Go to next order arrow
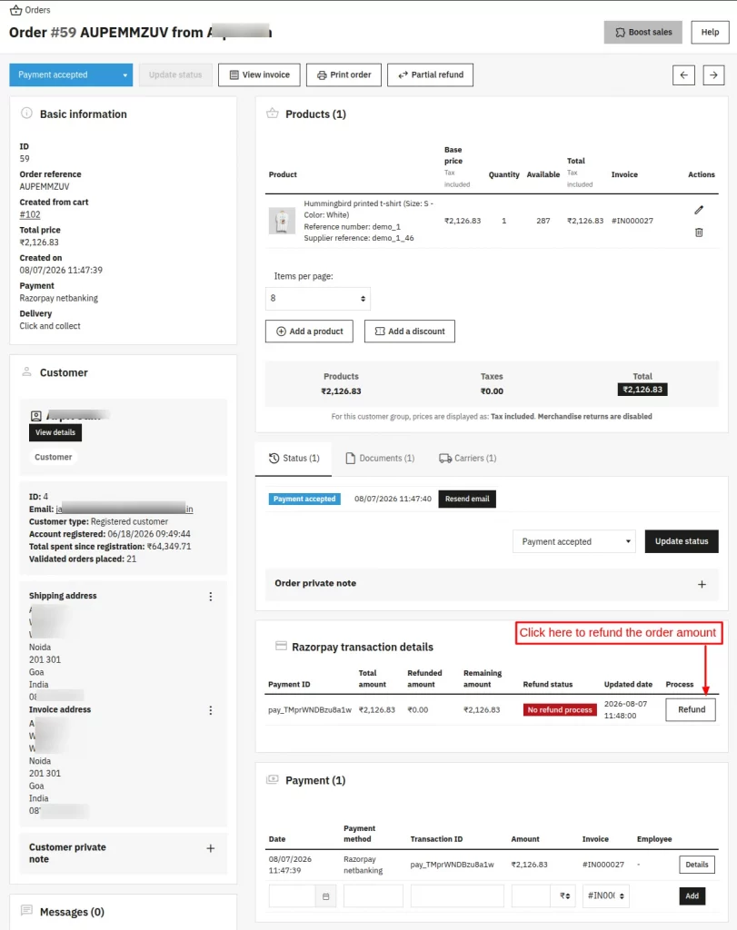Image resolution: width=737 pixels, height=930 pixels. pos(714,74)
